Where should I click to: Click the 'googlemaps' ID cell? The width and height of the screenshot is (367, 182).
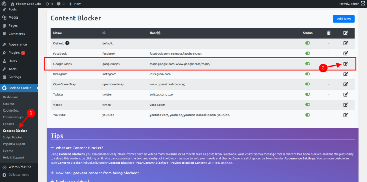pos(111,64)
